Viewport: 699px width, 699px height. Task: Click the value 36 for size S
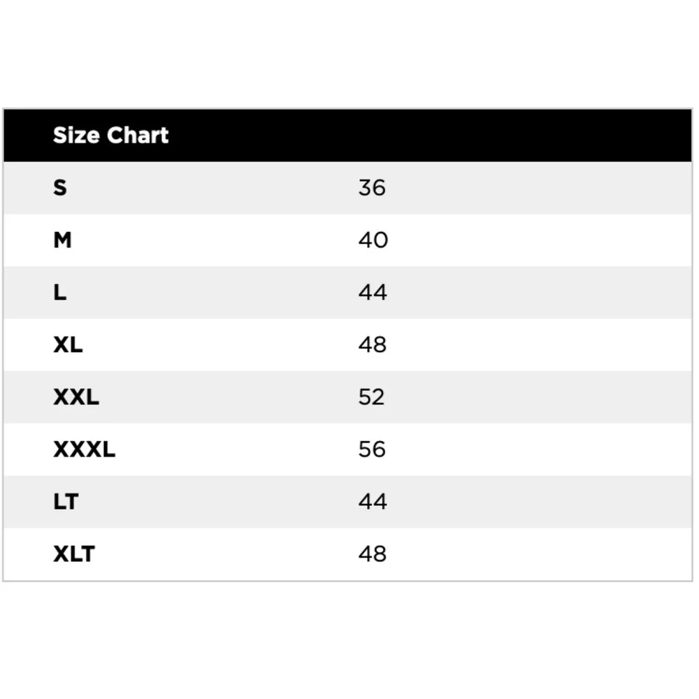coord(372,187)
